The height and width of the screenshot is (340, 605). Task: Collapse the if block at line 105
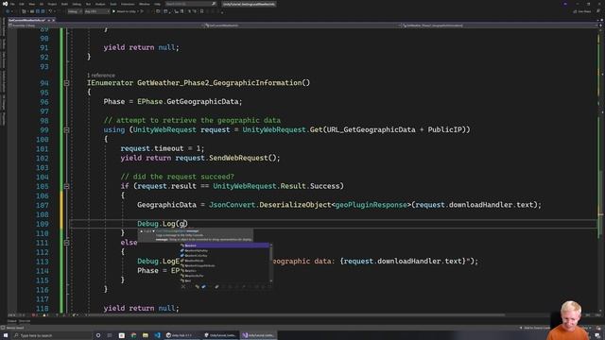pyautogui.click(x=66, y=186)
